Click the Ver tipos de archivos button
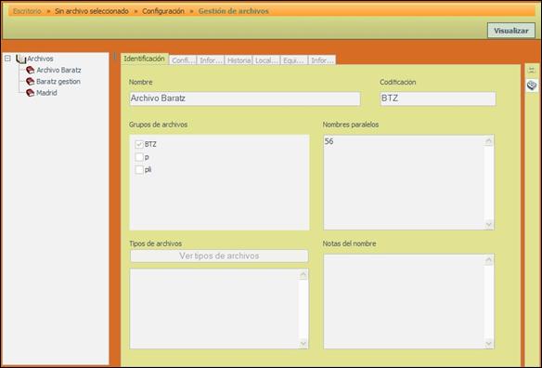The width and height of the screenshot is (542, 368). click(x=219, y=256)
